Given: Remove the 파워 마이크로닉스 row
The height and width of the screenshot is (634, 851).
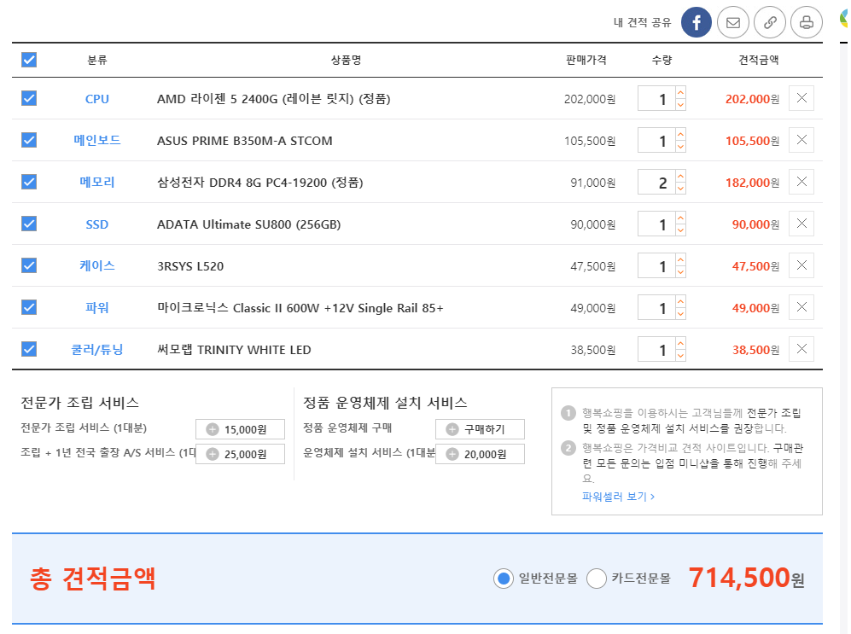Looking at the screenshot, I should [x=801, y=307].
